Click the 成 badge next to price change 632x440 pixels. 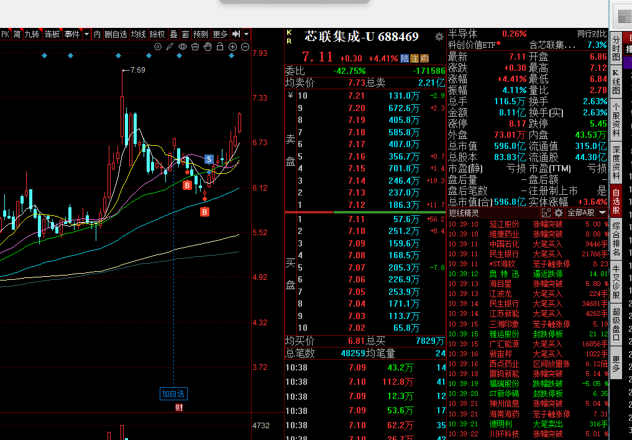[x=424, y=59]
